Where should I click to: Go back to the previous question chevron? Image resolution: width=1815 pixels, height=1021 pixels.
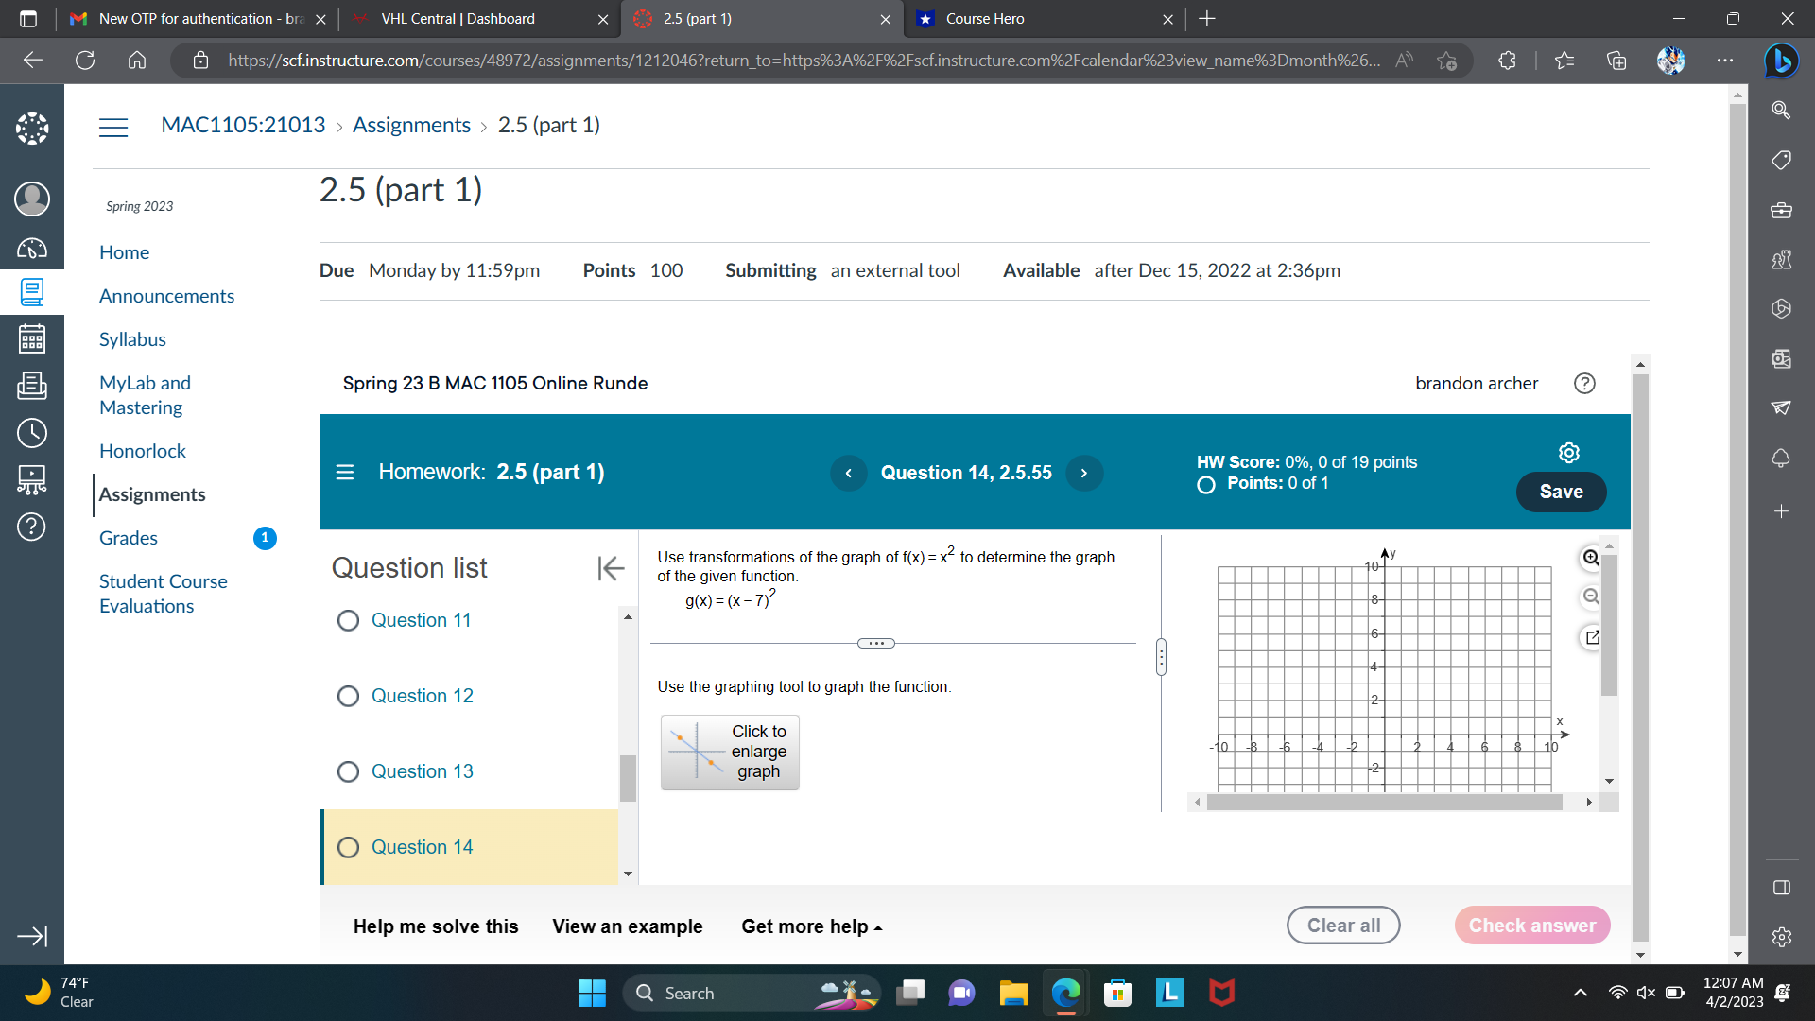tap(848, 473)
